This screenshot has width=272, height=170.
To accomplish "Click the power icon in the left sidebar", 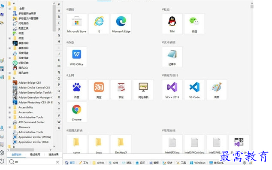I will 2,161.
